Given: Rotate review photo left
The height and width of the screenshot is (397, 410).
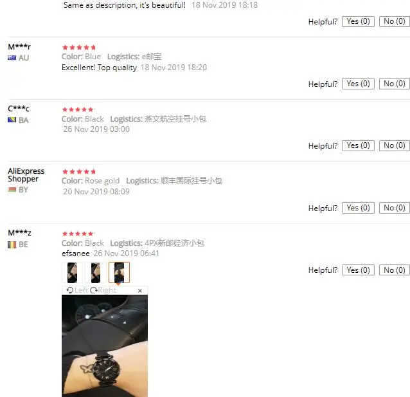Looking at the screenshot, I should [x=77, y=290].
